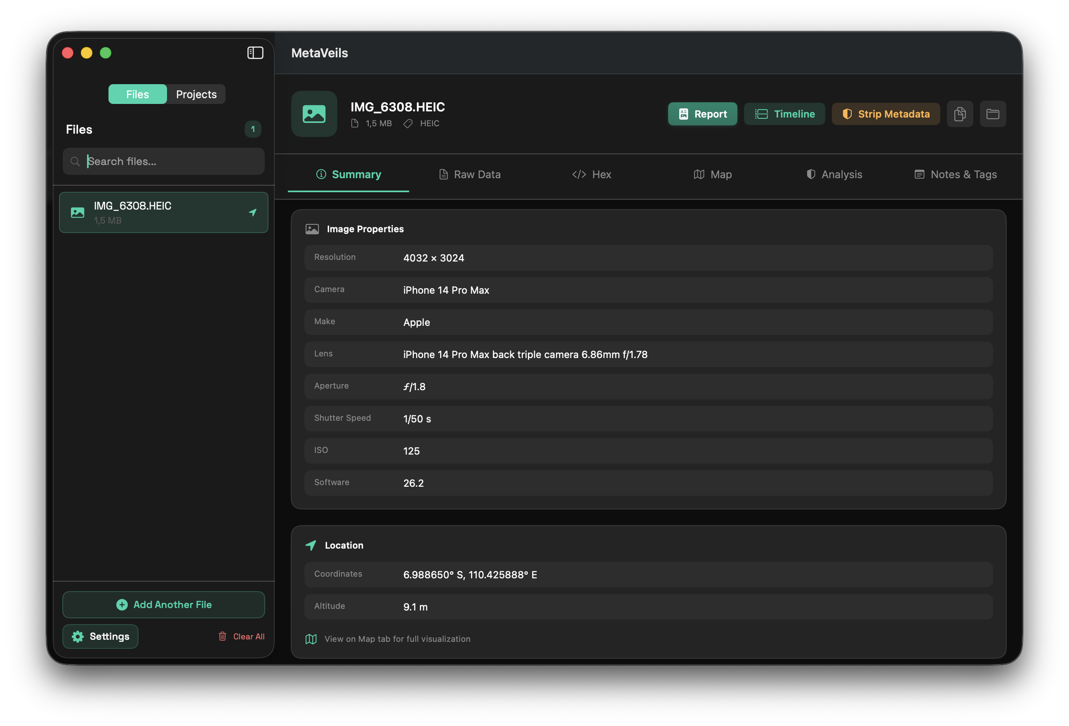Open Notes & Tags tab
1069x726 pixels.
click(x=956, y=174)
